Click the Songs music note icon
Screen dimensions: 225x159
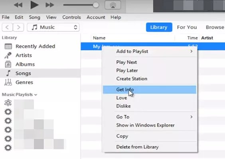click(8, 73)
